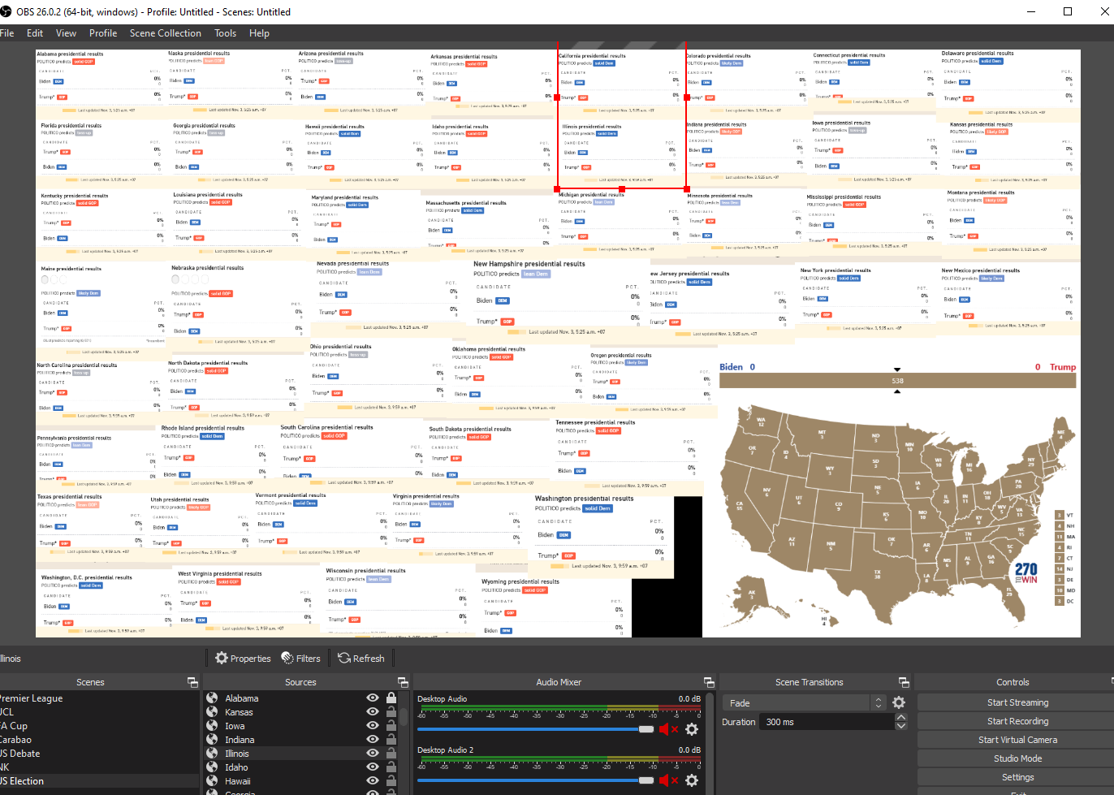Open Desktop Audio 2 gear settings
Viewport: 1114px width, 795px height.
click(692, 780)
